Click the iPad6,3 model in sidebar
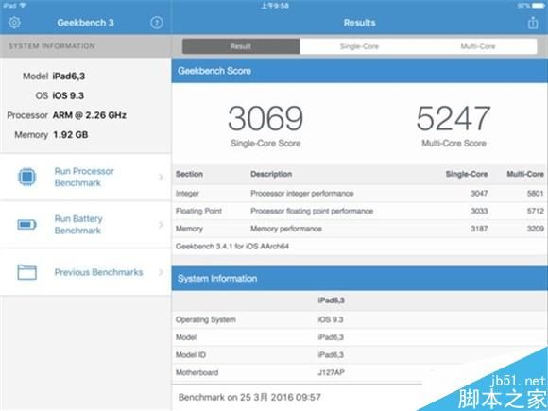 (69, 77)
